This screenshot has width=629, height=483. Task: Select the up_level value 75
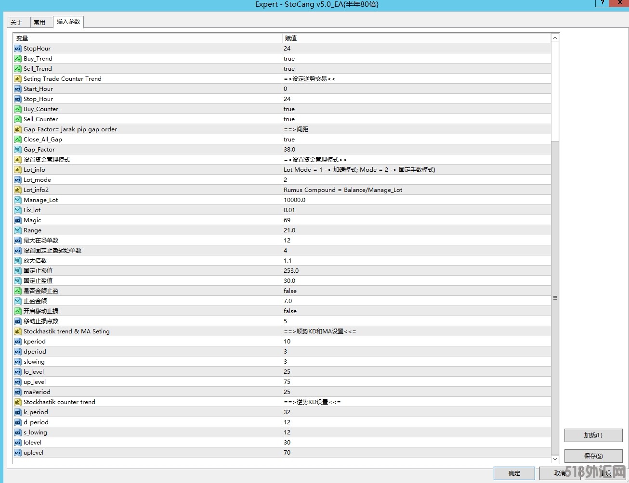417,382
